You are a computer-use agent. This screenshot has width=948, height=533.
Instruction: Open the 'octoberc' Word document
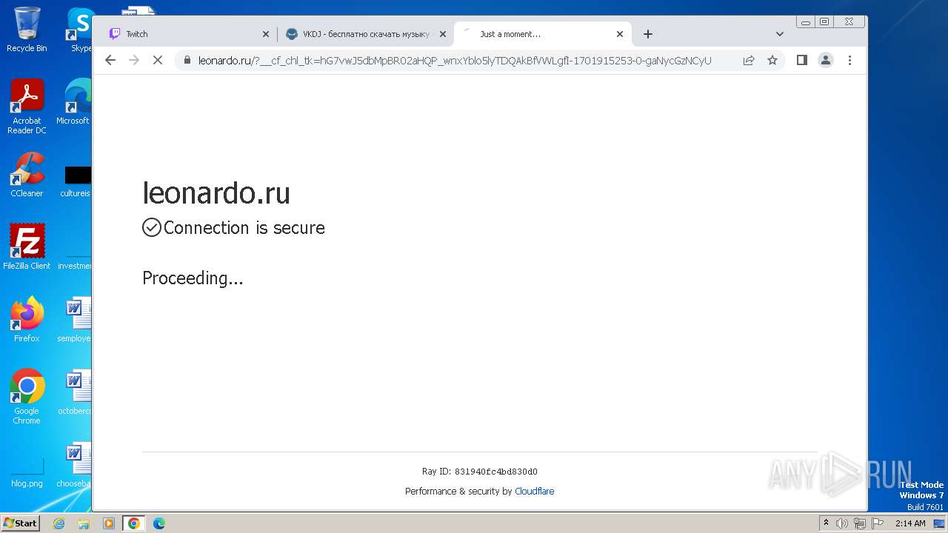(75, 393)
